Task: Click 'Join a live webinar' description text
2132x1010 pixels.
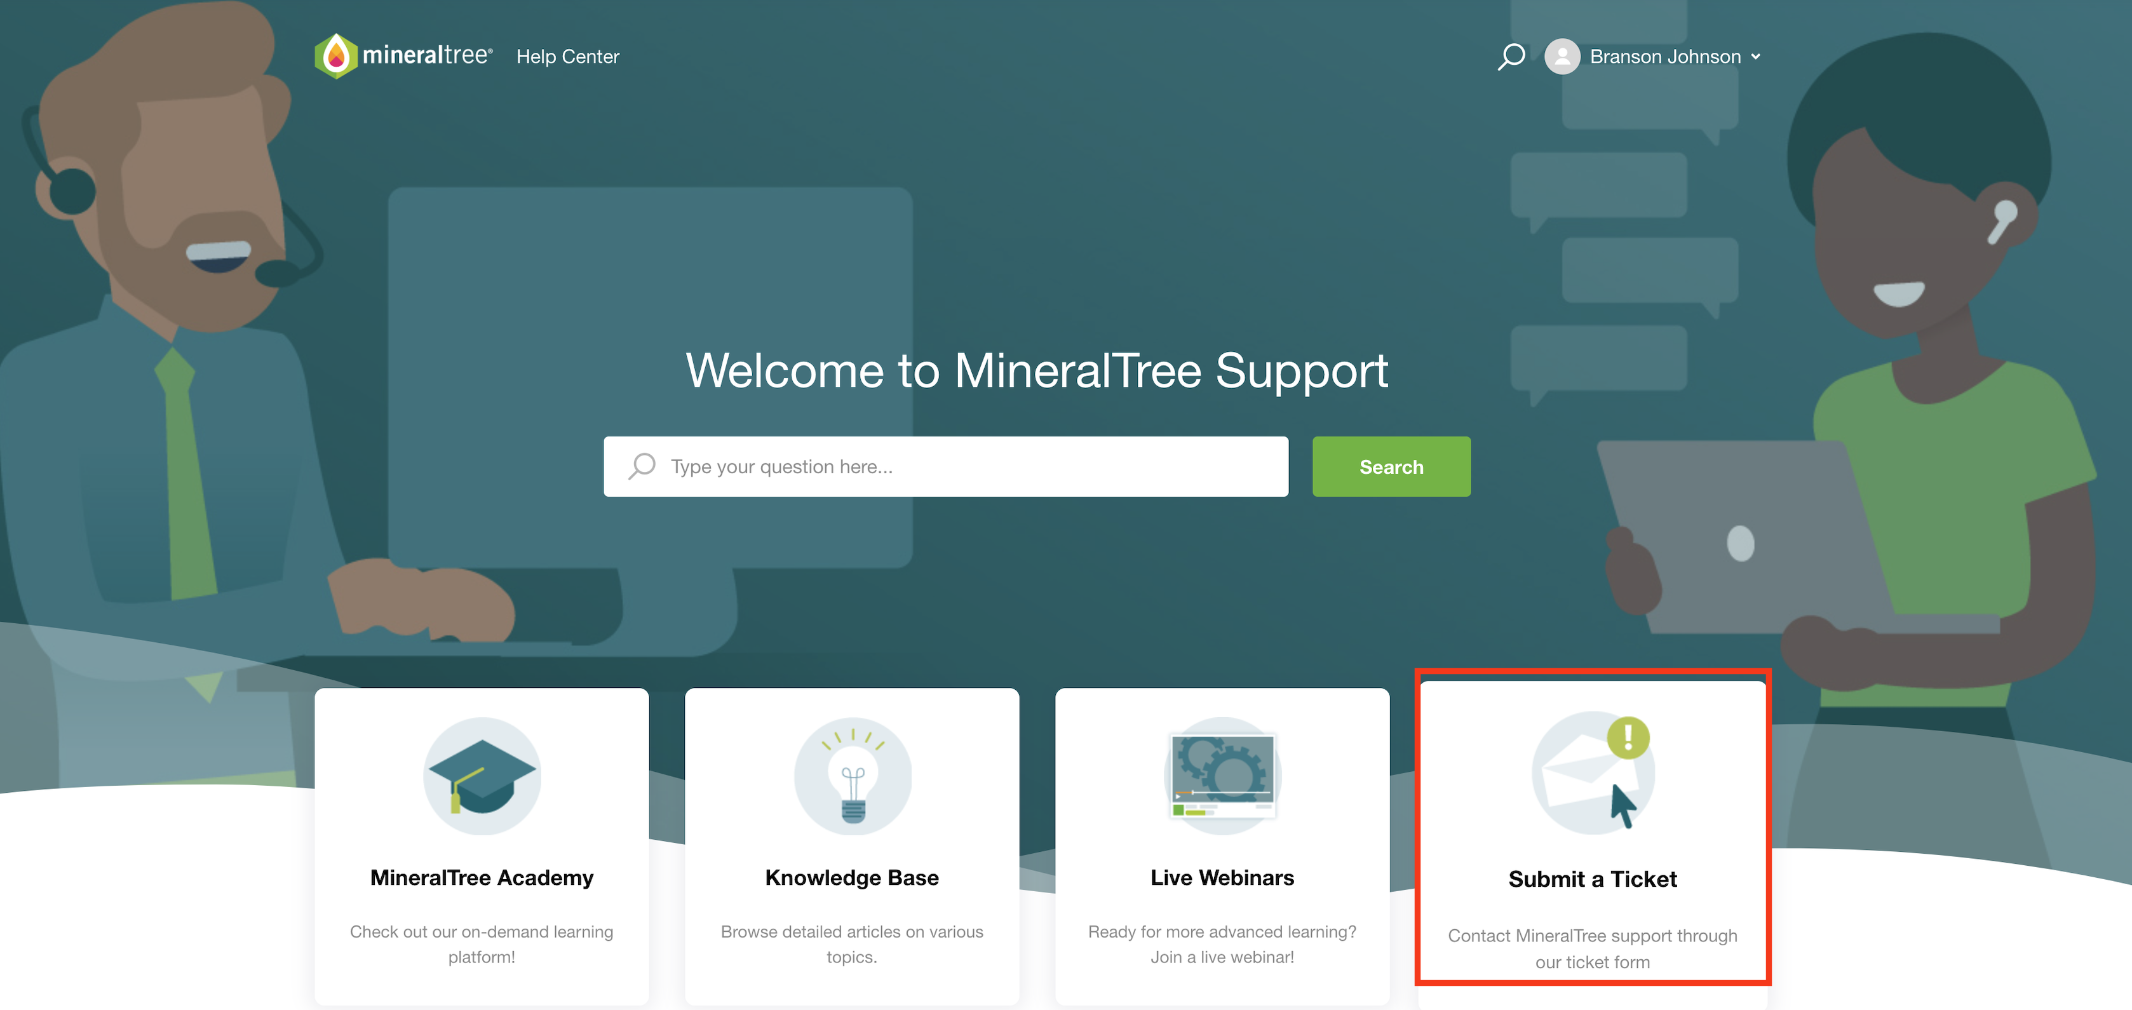Action: [1222, 957]
